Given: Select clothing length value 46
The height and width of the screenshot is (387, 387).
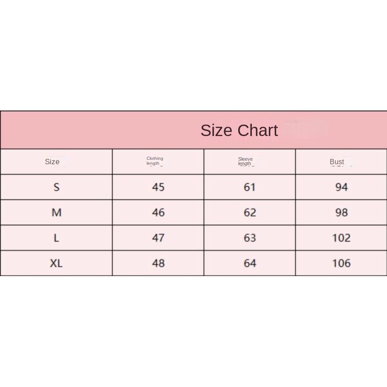Looking at the screenshot, I should coord(158,213).
